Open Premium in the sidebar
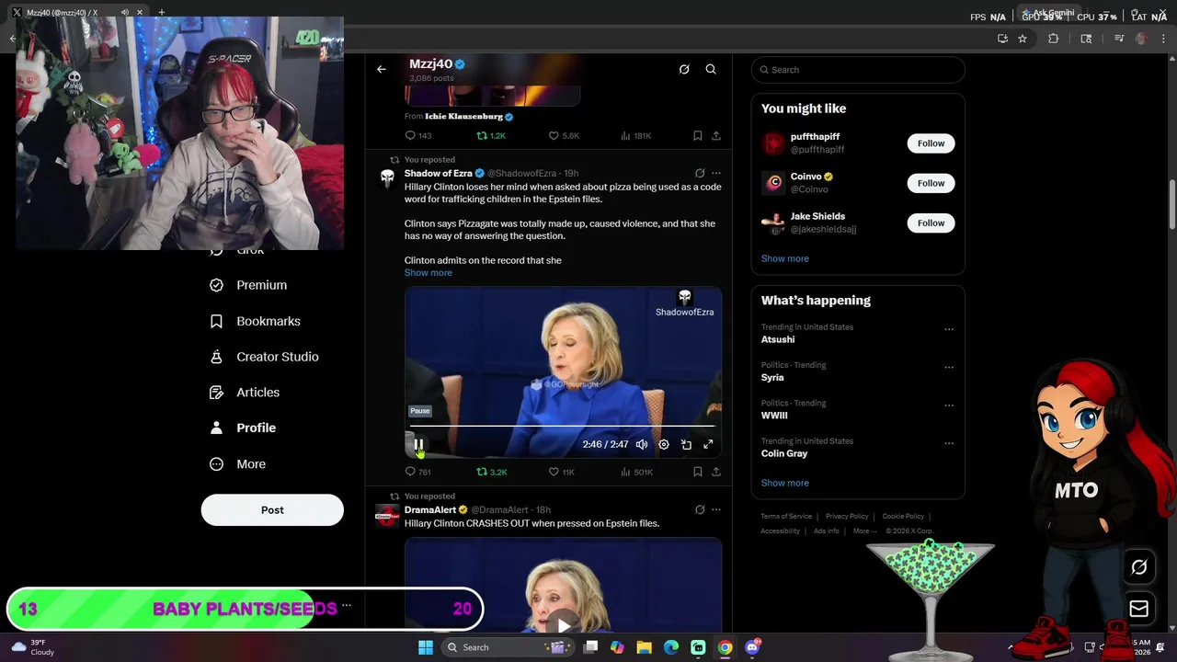Screen dimensions: 1177x662 (248, 285)
